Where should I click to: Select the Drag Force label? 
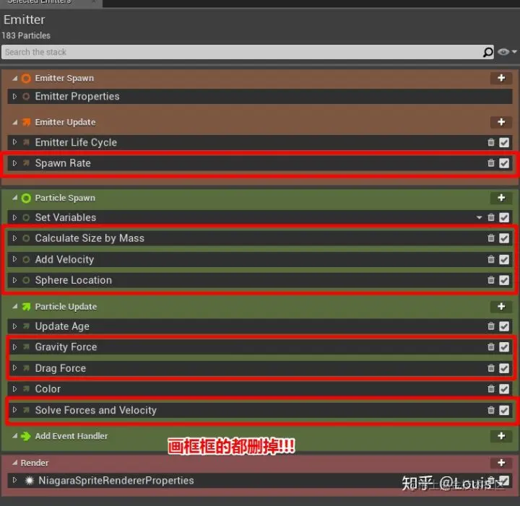coord(61,368)
